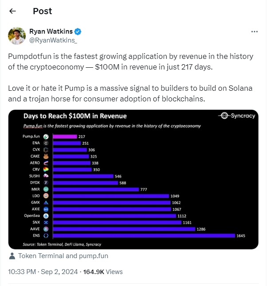Click the SUSHI token icon
Viewport: 269px width, 286px height.
point(46,176)
